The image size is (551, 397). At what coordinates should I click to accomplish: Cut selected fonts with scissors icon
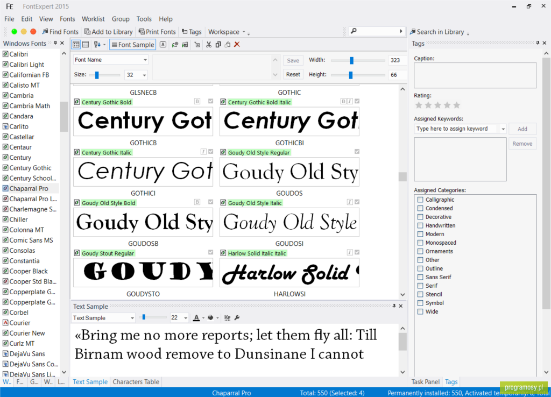coord(209,45)
